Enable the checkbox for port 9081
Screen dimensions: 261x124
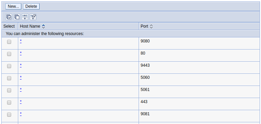click(9, 115)
